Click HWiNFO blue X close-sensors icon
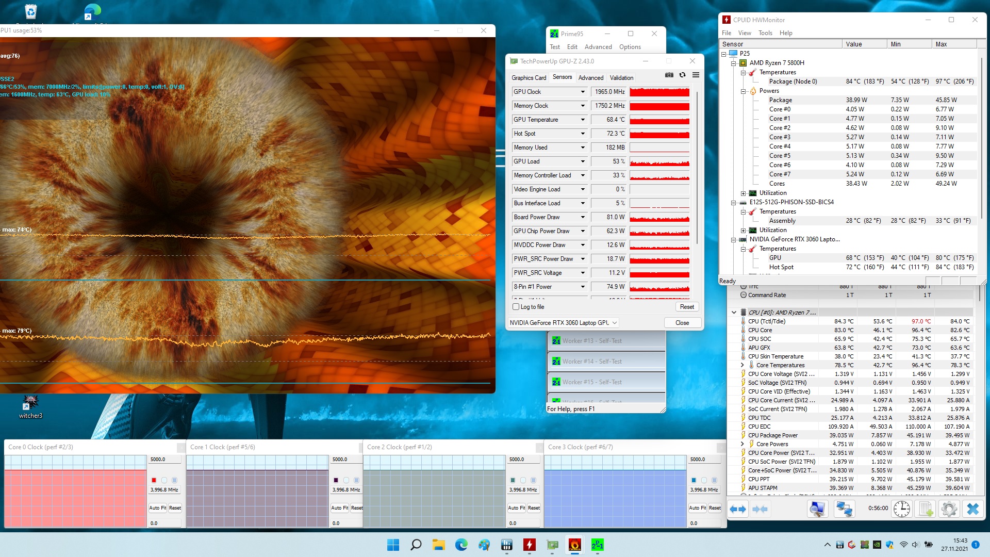 (x=972, y=509)
